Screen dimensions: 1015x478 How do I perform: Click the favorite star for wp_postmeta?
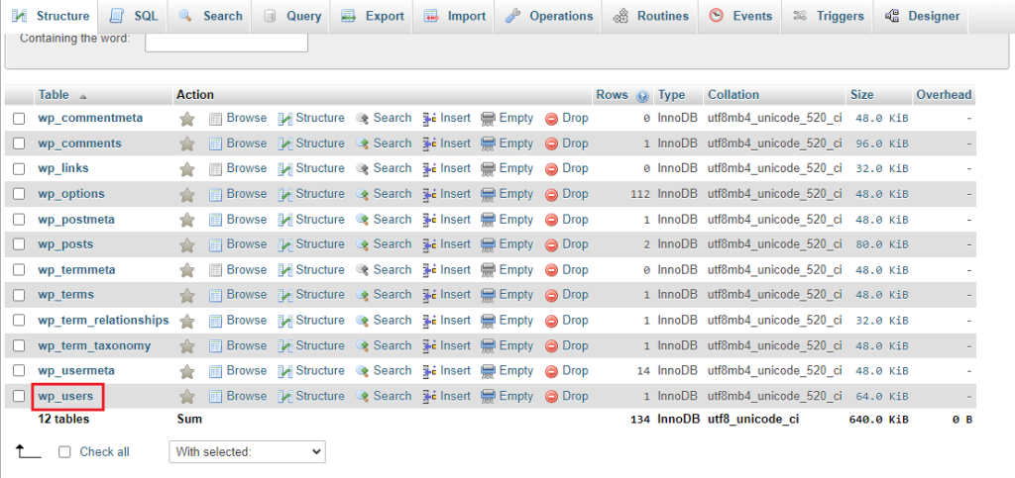tap(187, 221)
